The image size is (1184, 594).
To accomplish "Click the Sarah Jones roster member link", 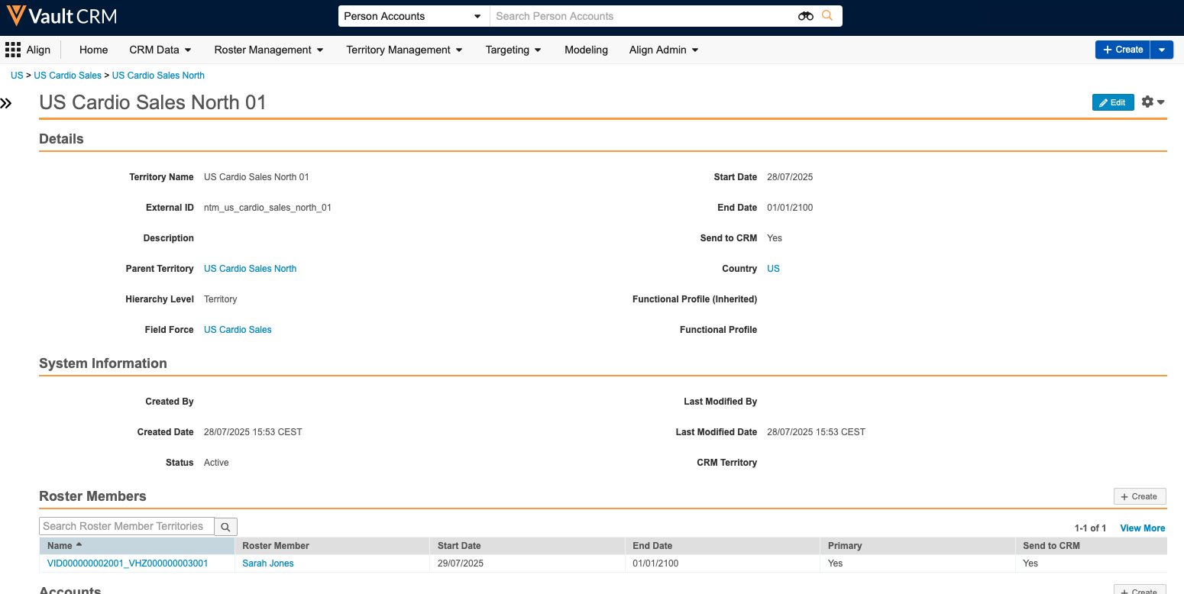I will point(268,563).
